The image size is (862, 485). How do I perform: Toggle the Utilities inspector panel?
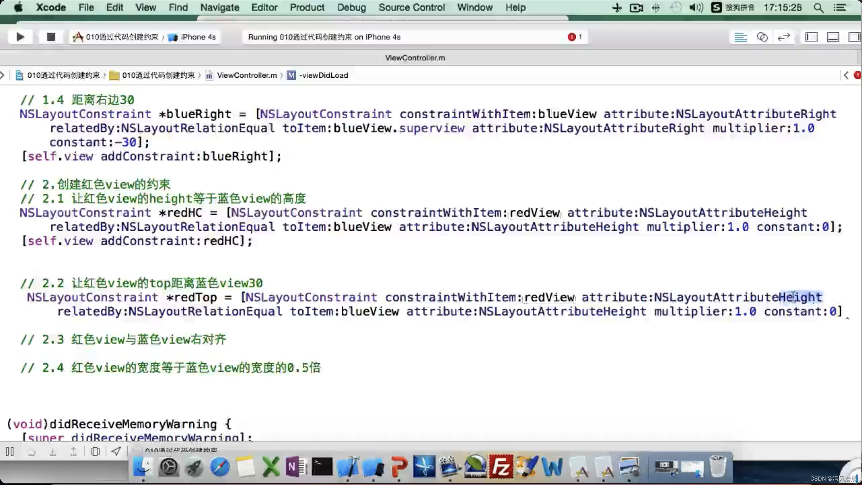tap(854, 37)
